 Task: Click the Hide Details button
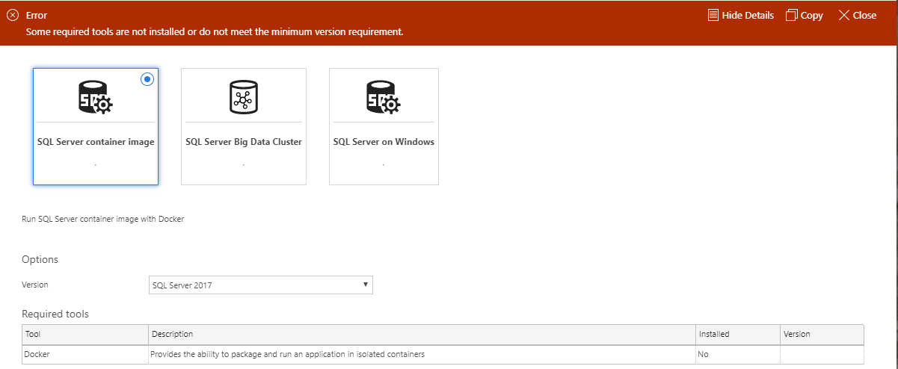(740, 15)
